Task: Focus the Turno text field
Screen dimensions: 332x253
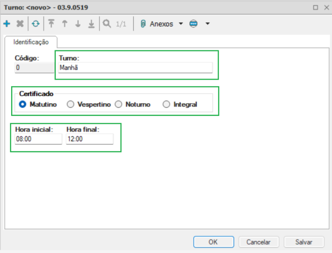Action: (x=135, y=68)
